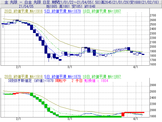162x122 pixels.
Task: Select the title text 金 先限 － 白金 先限 日足
Action: pyautogui.click(x=27, y=2)
